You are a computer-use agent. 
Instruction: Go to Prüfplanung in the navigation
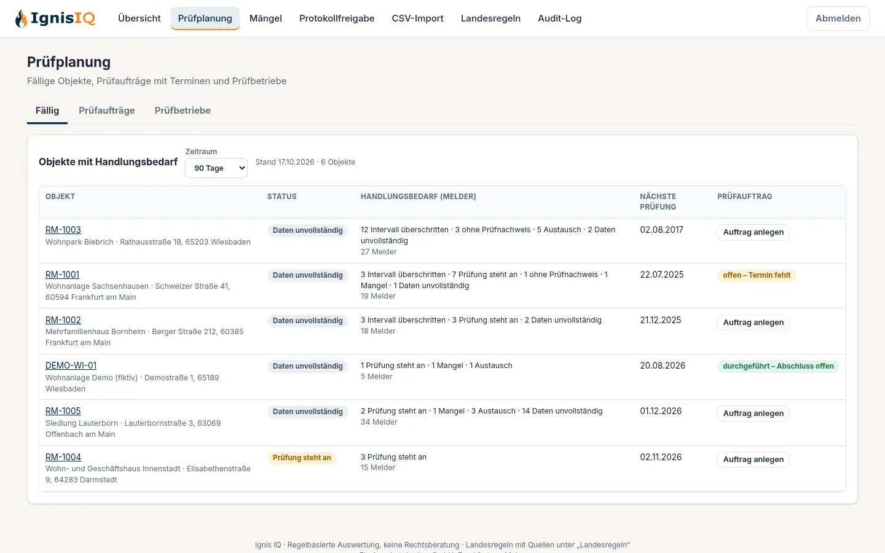(x=205, y=18)
